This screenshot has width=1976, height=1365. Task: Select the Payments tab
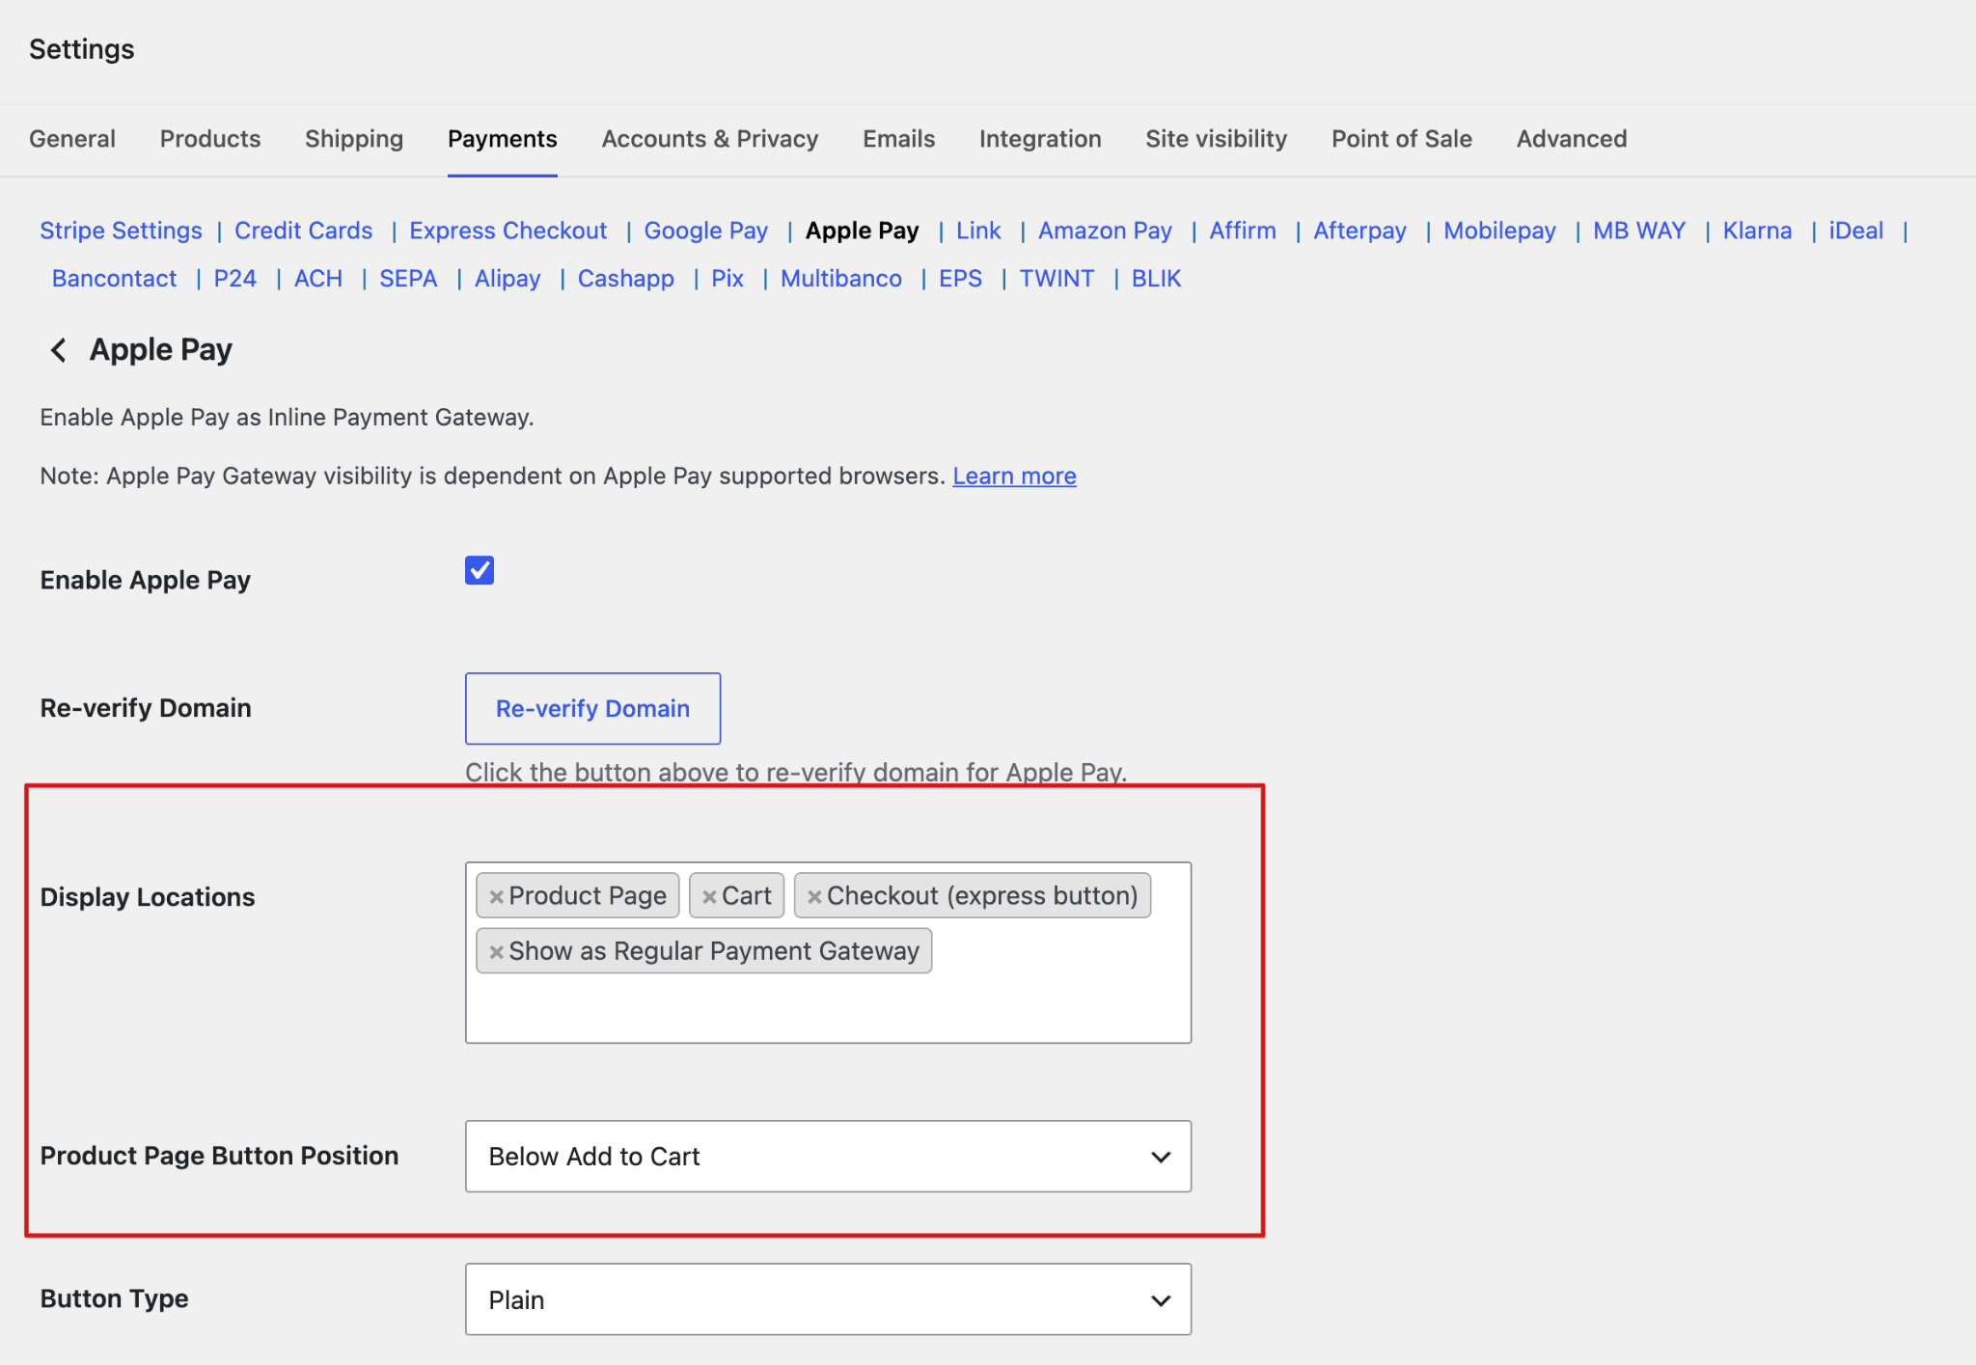[503, 139]
